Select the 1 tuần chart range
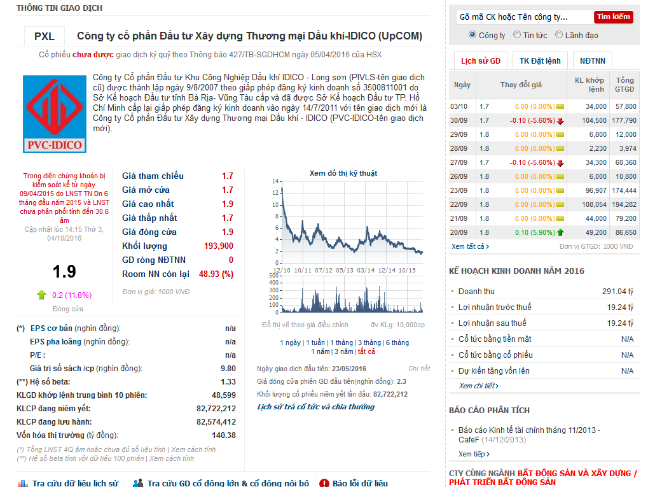The width and height of the screenshot is (655, 487). (x=315, y=342)
